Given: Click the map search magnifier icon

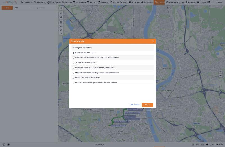Looking at the screenshot, I should [61, 8].
